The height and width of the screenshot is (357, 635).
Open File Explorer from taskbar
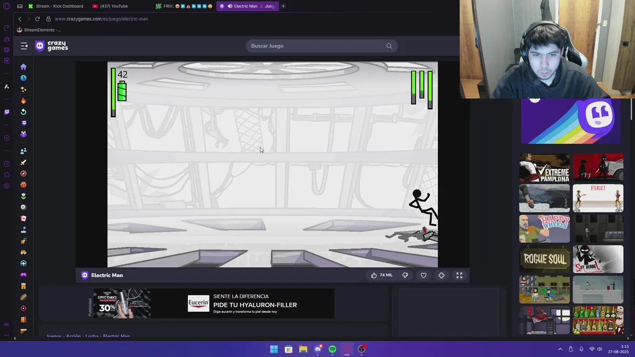point(303,349)
